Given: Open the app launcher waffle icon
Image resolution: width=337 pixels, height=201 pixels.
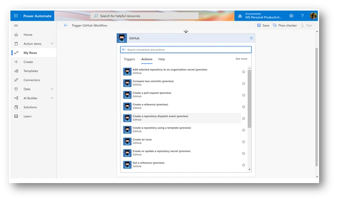Looking at the screenshot, I should [16, 16].
